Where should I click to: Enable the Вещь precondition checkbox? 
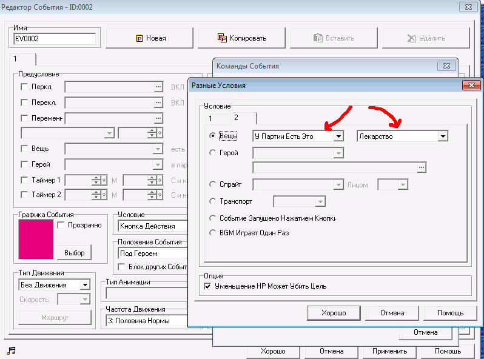pos(24,149)
